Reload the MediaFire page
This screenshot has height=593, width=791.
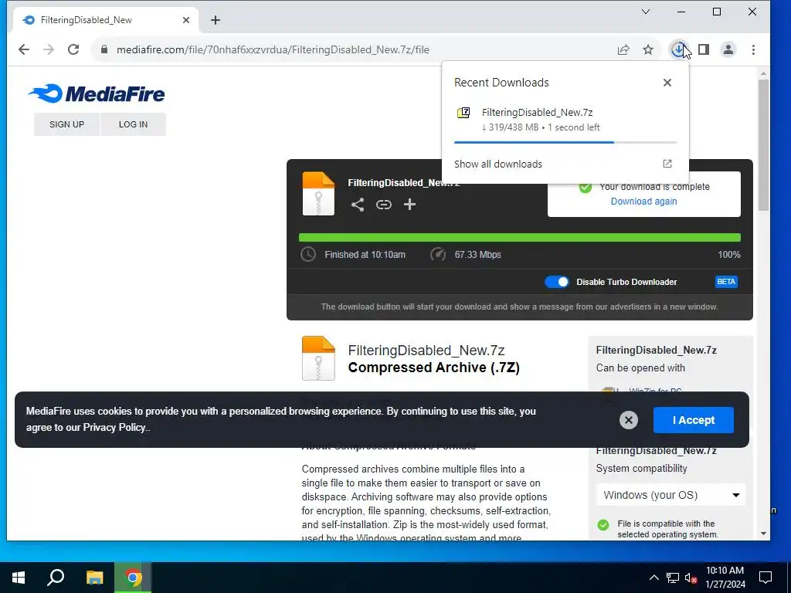[73, 49]
